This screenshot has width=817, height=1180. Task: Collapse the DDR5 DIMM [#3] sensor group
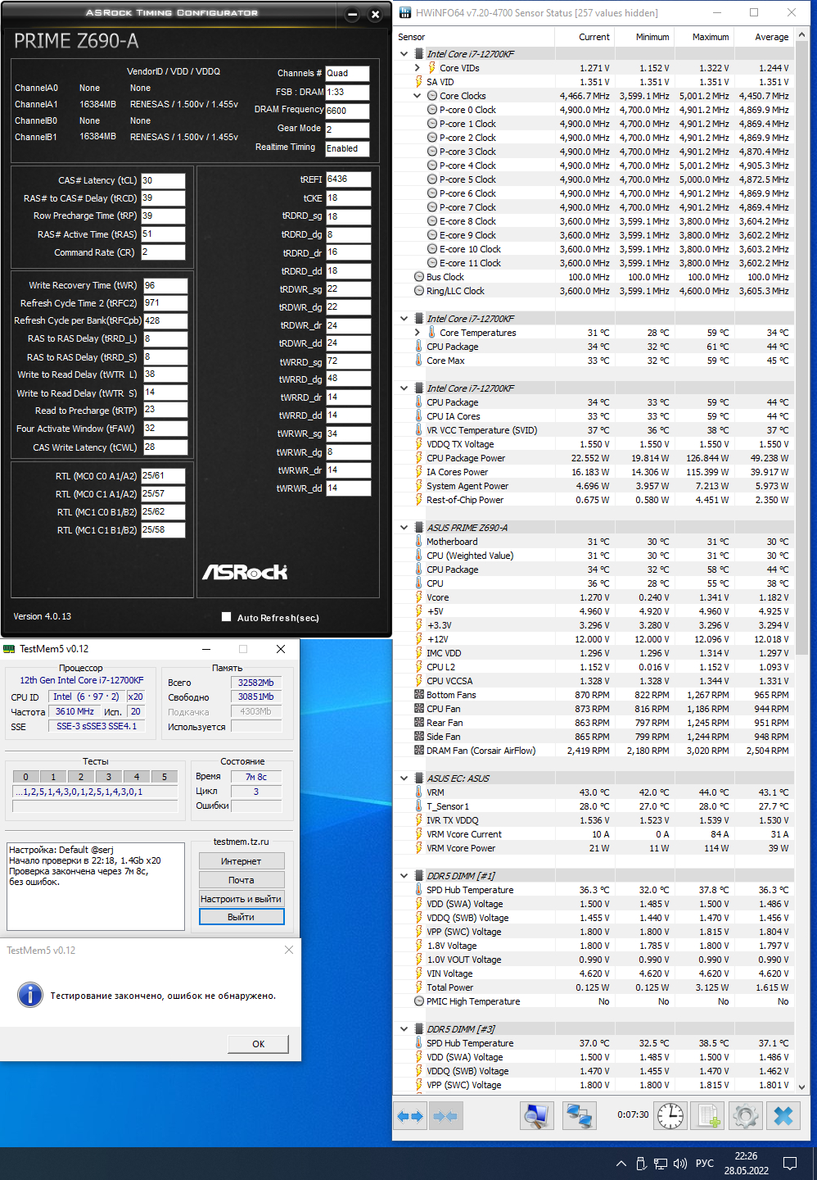click(404, 1029)
